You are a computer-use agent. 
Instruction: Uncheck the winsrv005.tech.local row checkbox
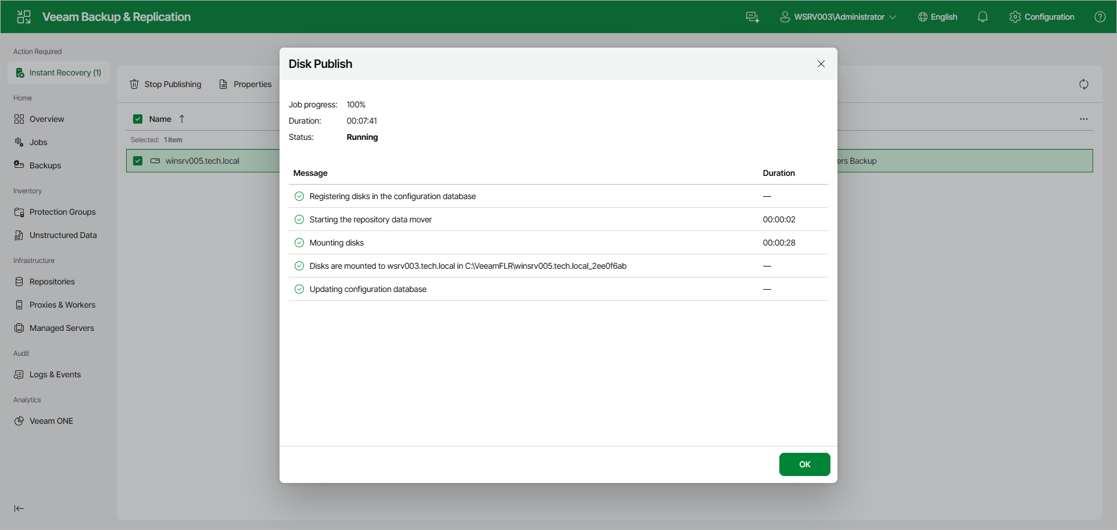[x=138, y=161]
